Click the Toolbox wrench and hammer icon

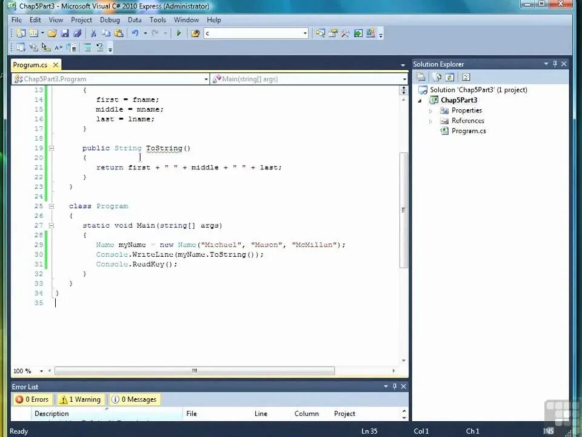345,33
